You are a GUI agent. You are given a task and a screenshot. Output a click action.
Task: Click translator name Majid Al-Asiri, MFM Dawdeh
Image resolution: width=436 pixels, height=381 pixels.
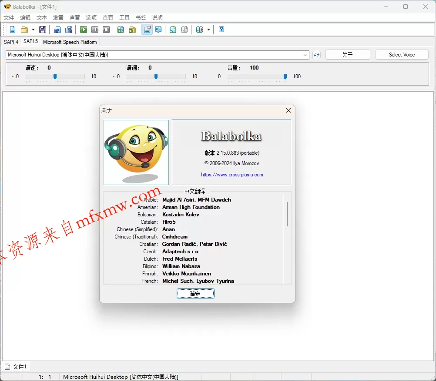point(197,200)
